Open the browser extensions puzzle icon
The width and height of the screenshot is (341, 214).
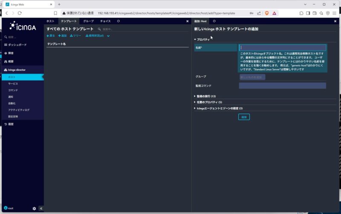tap(301, 13)
